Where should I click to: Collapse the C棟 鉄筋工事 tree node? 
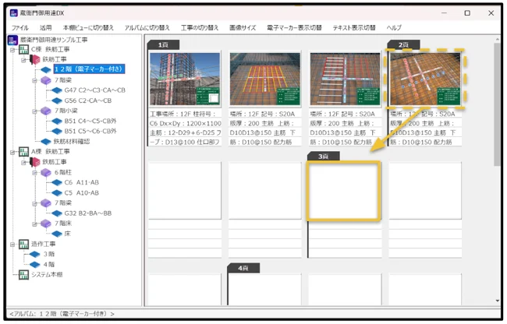pyautogui.click(x=13, y=51)
